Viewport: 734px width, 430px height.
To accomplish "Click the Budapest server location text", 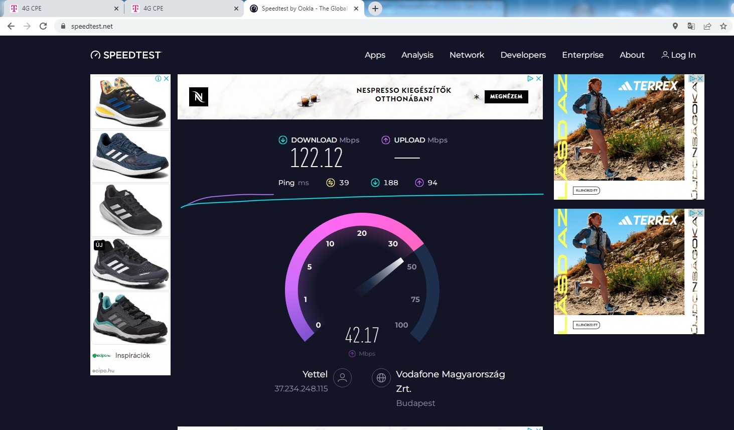I will (x=415, y=403).
